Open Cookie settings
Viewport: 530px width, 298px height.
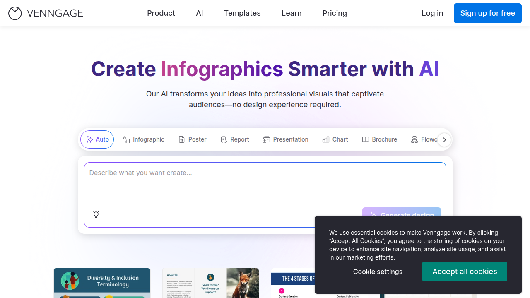point(378,272)
